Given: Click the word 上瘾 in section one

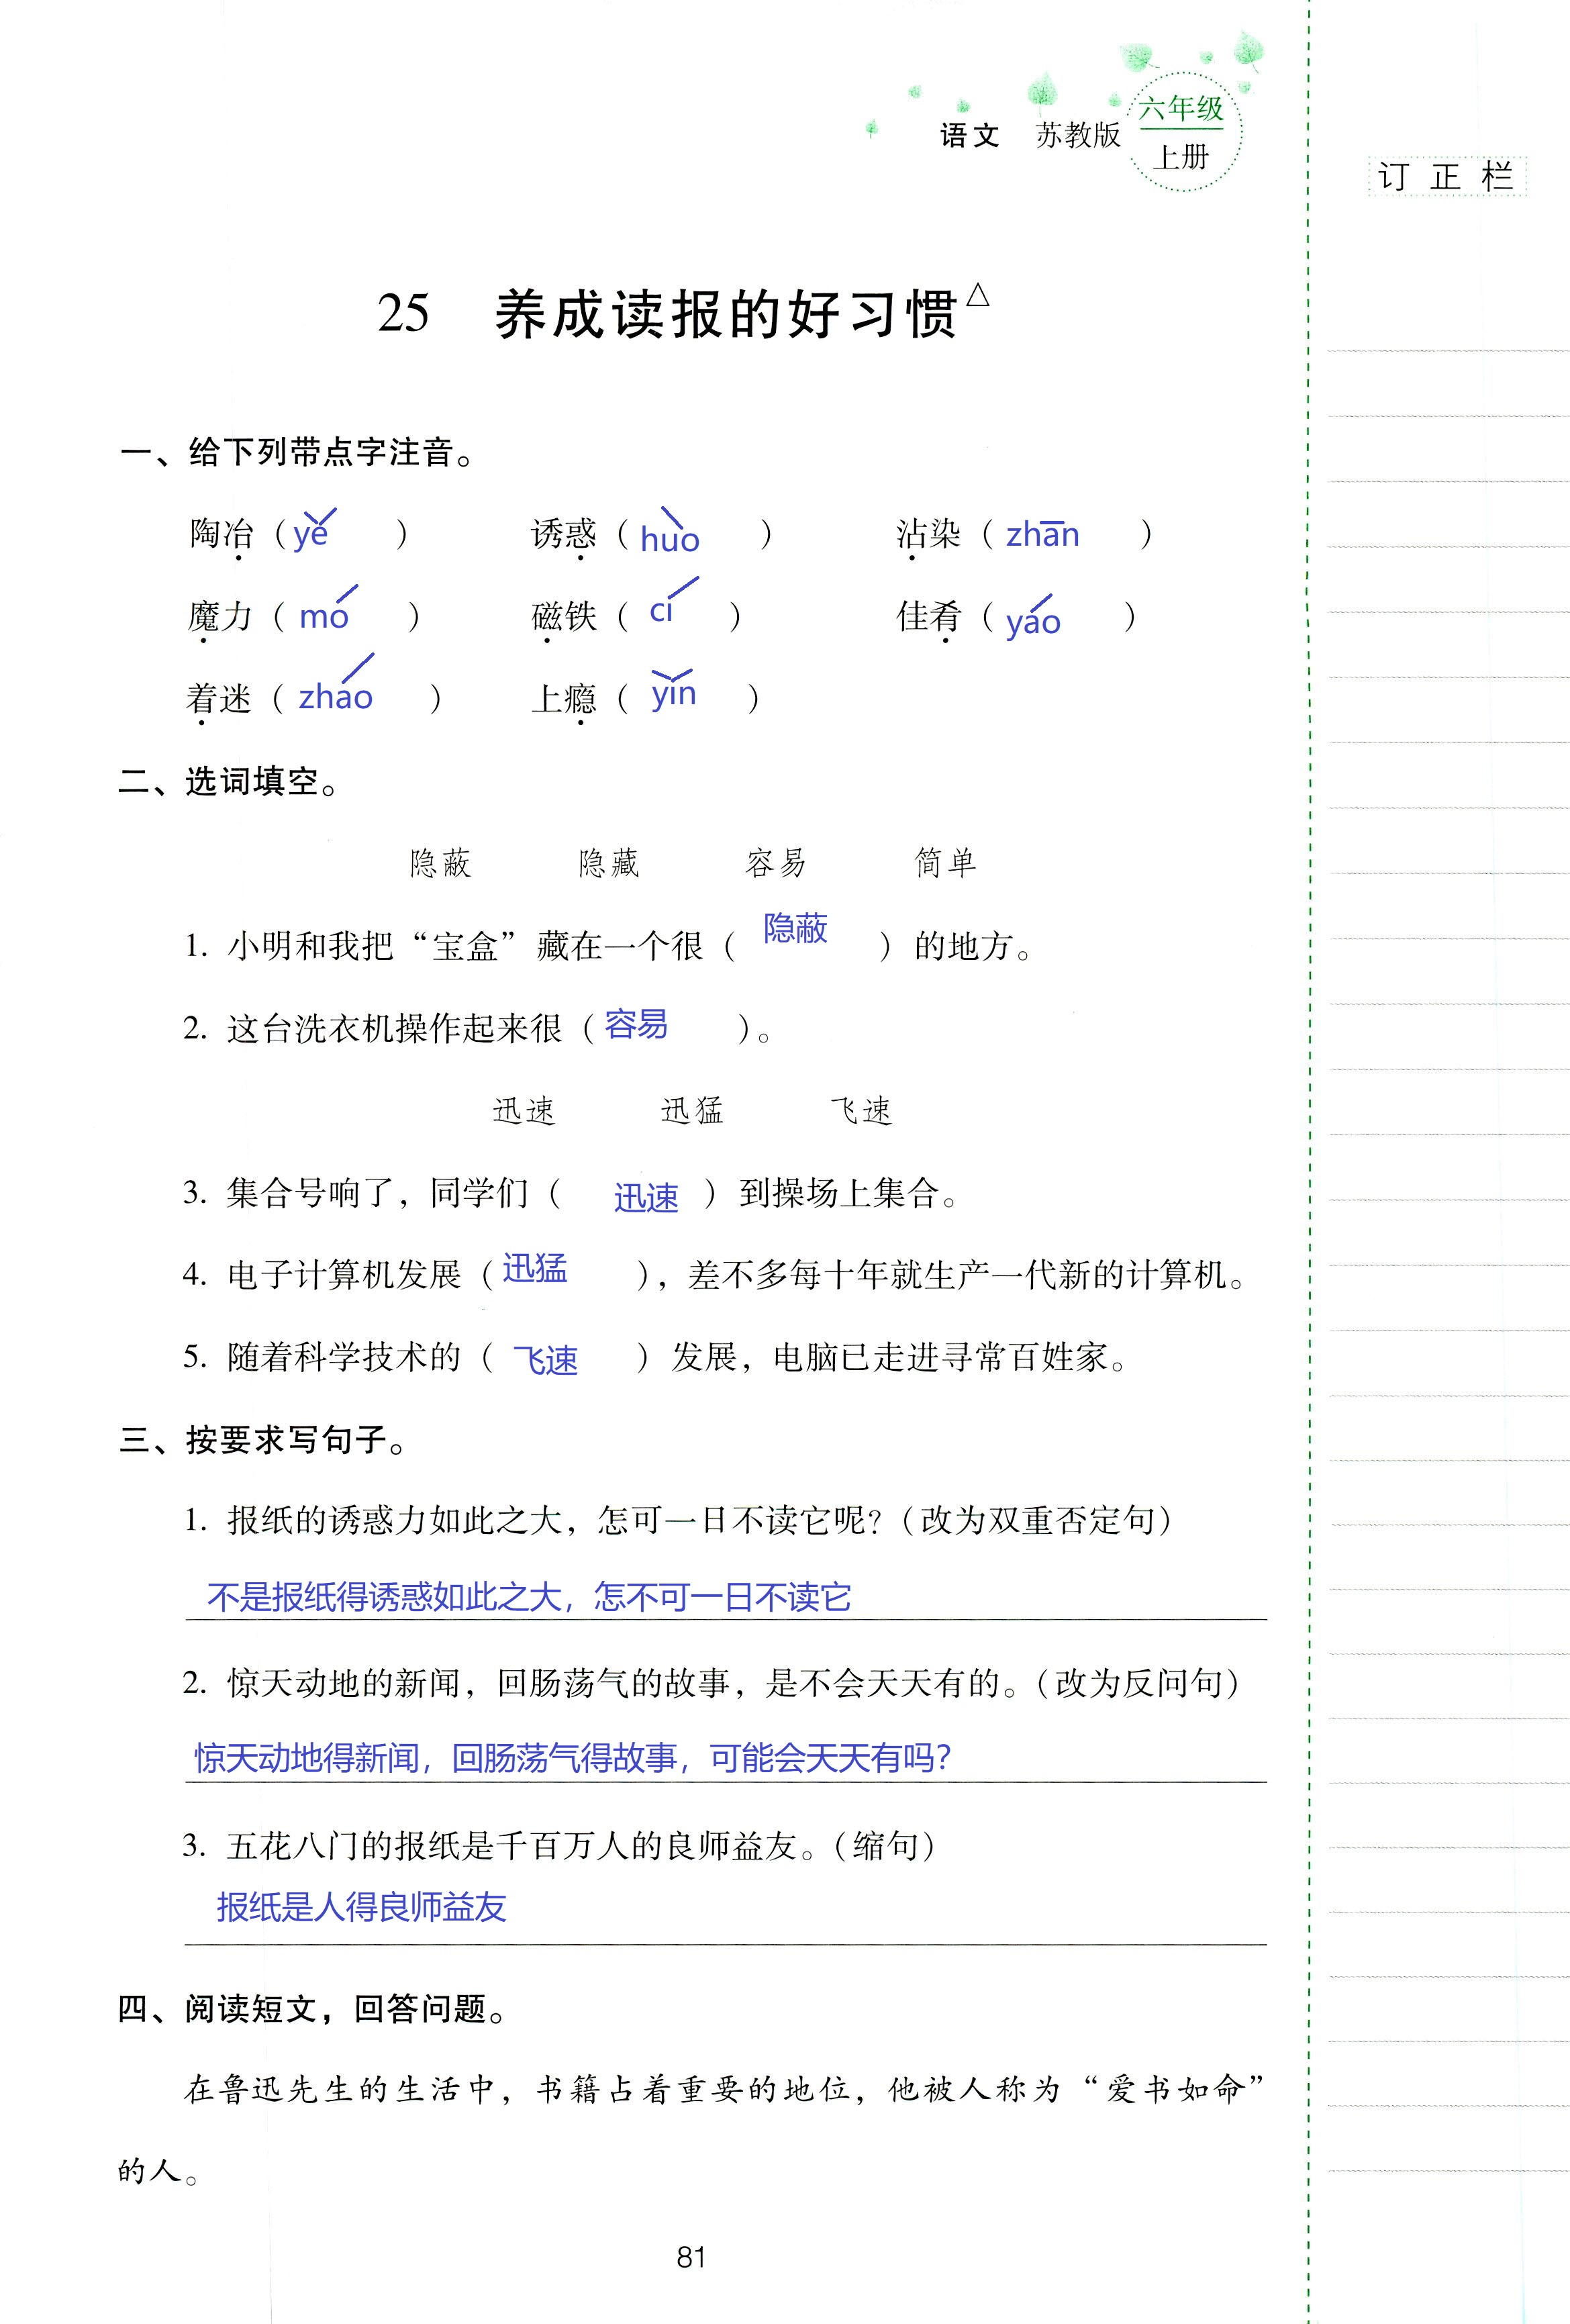Looking at the screenshot, I should 564,698.
